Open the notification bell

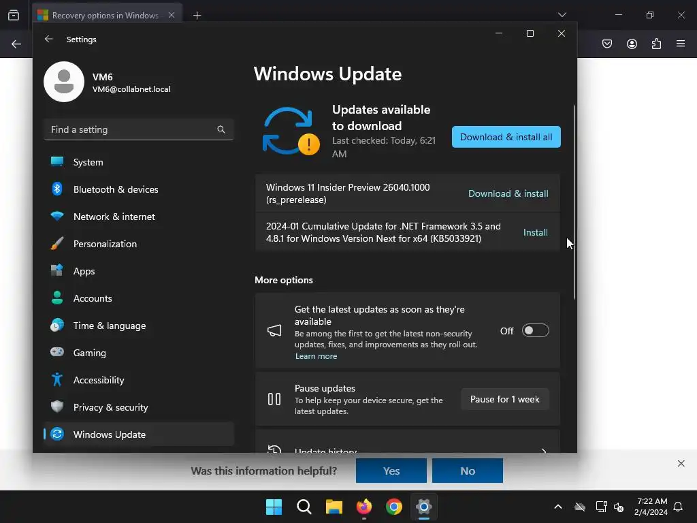coord(678,507)
